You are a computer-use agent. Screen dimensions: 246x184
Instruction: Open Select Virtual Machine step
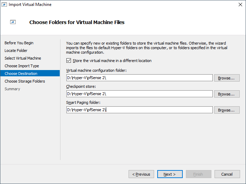coord(23,58)
